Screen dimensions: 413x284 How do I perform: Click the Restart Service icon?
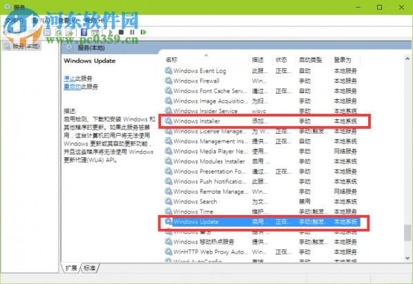click(x=143, y=32)
